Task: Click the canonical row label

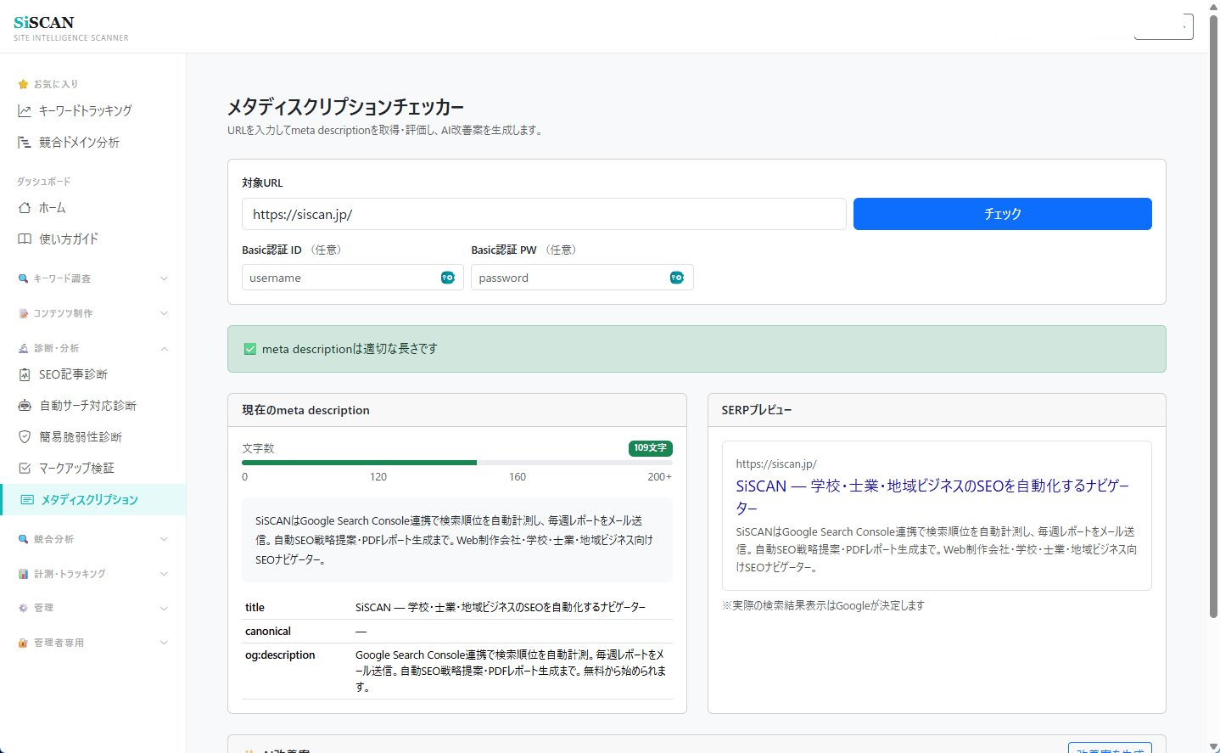Action: pyautogui.click(x=268, y=632)
